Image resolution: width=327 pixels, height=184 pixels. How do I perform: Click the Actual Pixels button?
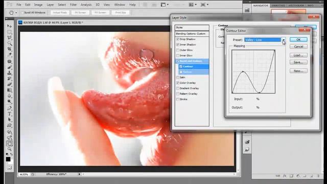click(60, 13)
